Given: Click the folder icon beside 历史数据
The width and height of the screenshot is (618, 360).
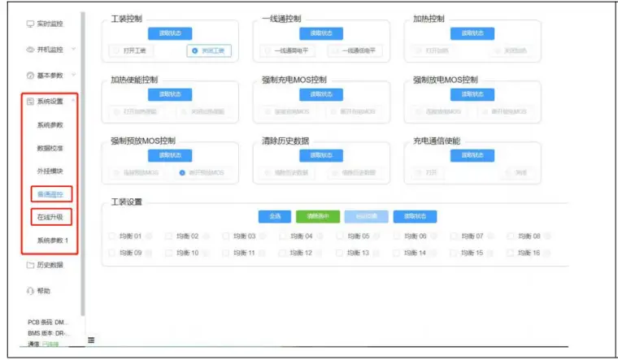Looking at the screenshot, I should click(30, 265).
